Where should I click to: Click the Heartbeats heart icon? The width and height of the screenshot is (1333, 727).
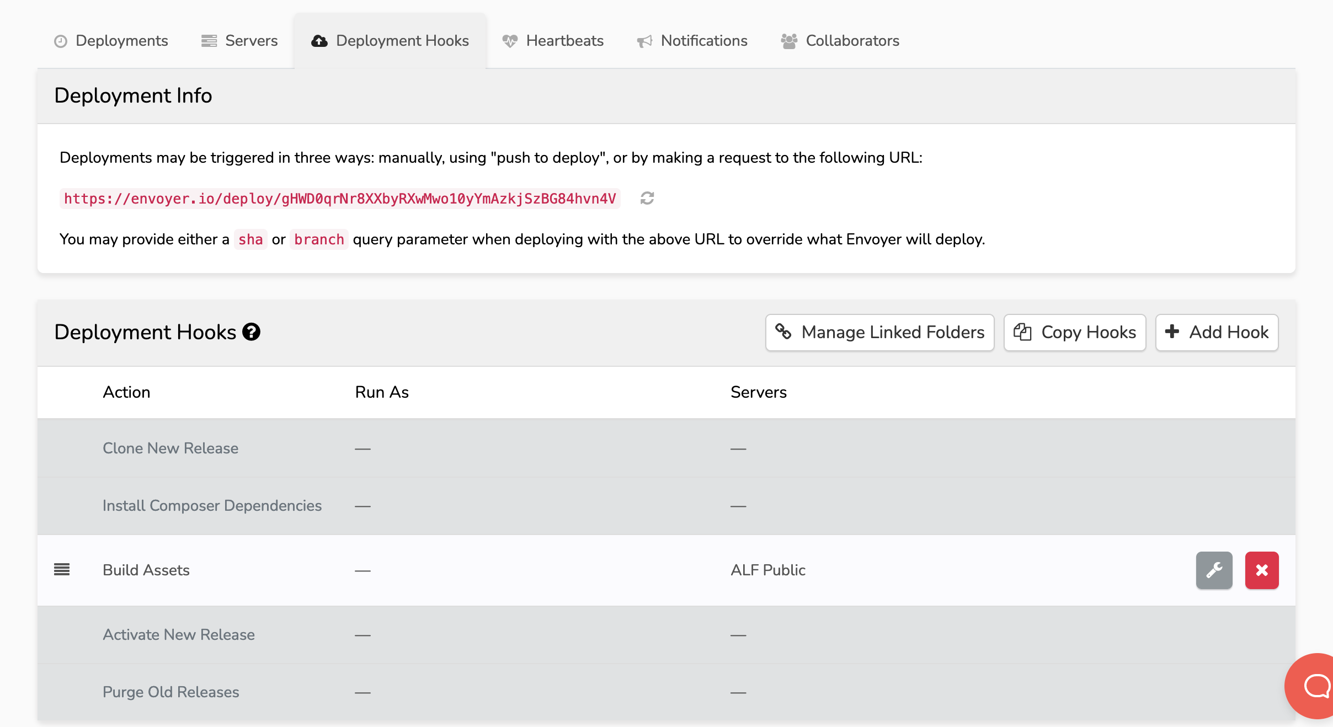(510, 41)
